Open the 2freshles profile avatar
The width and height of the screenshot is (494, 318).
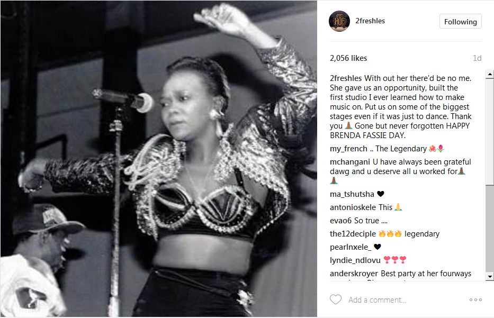pos(339,21)
